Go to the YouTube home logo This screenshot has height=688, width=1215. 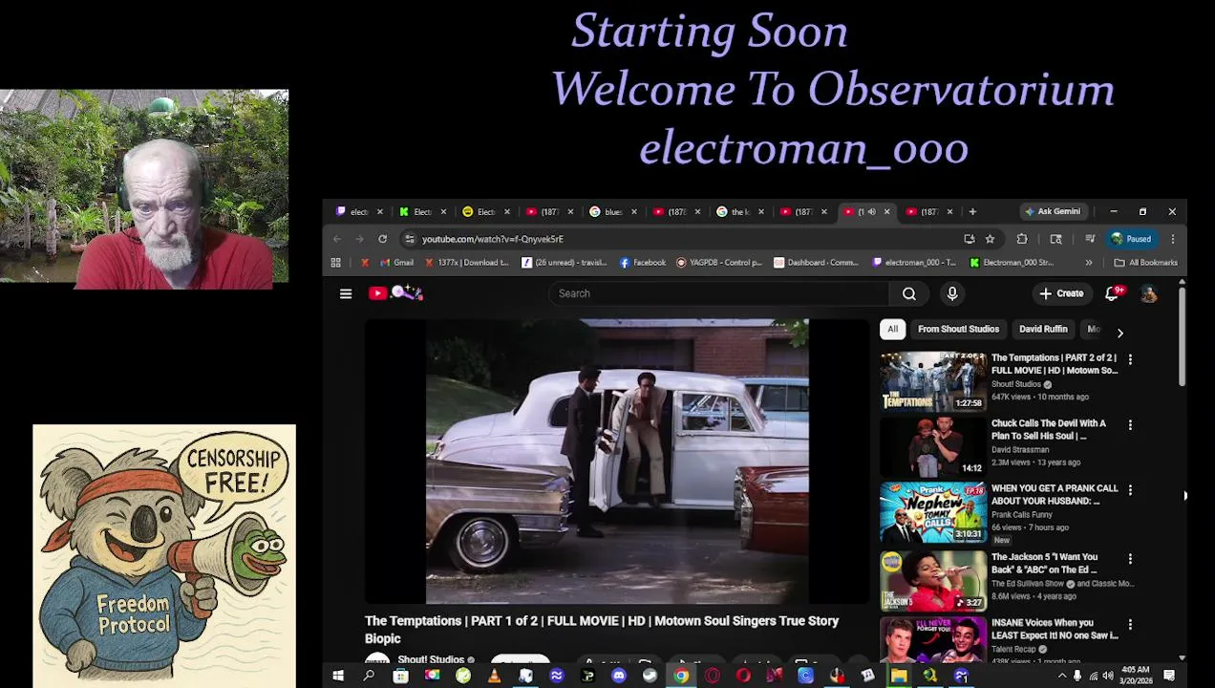[395, 293]
